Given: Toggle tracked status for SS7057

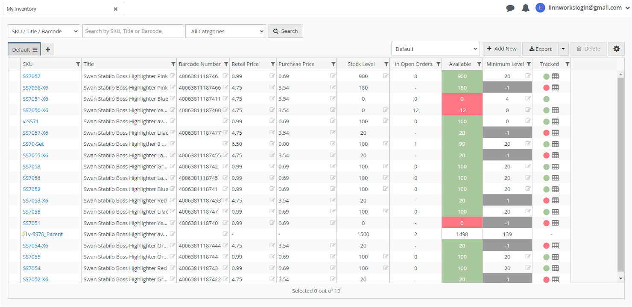Looking at the screenshot, I should pyautogui.click(x=546, y=76).
